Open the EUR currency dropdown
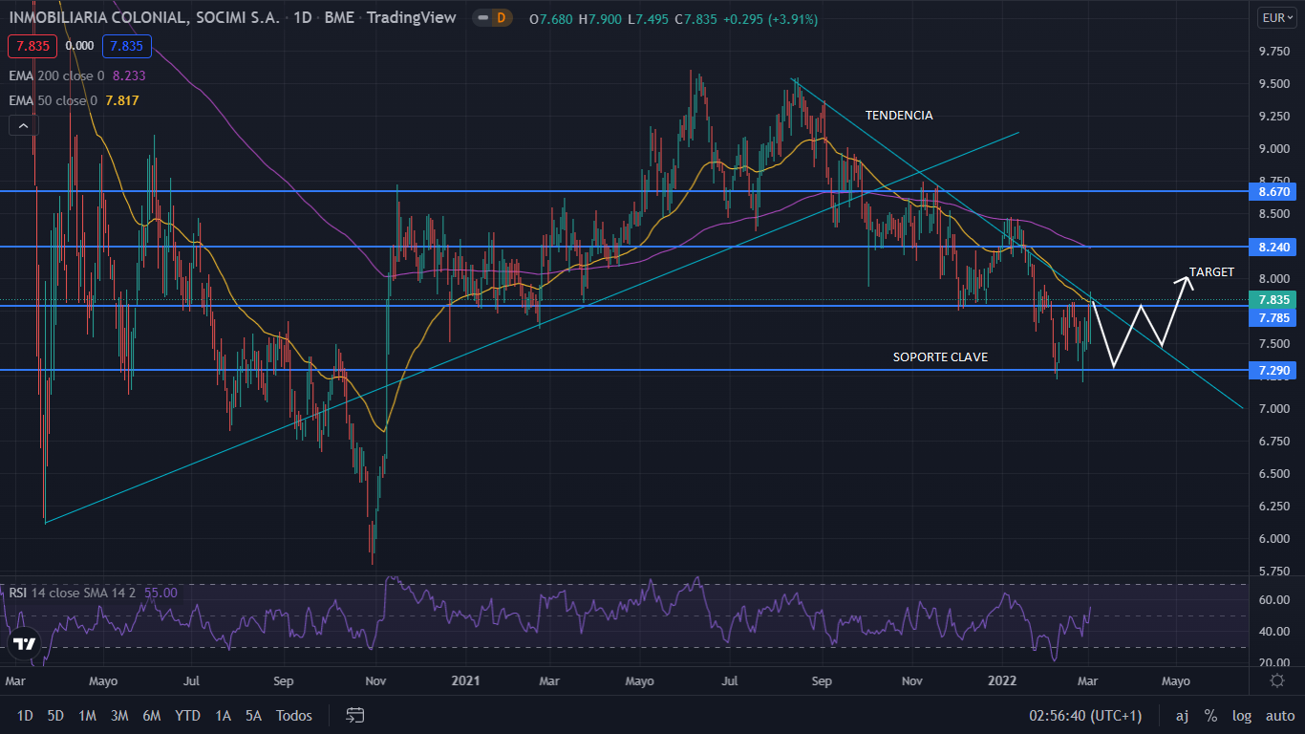The width and height of the screenshot is (1305, 734). tap(1273, 18)
